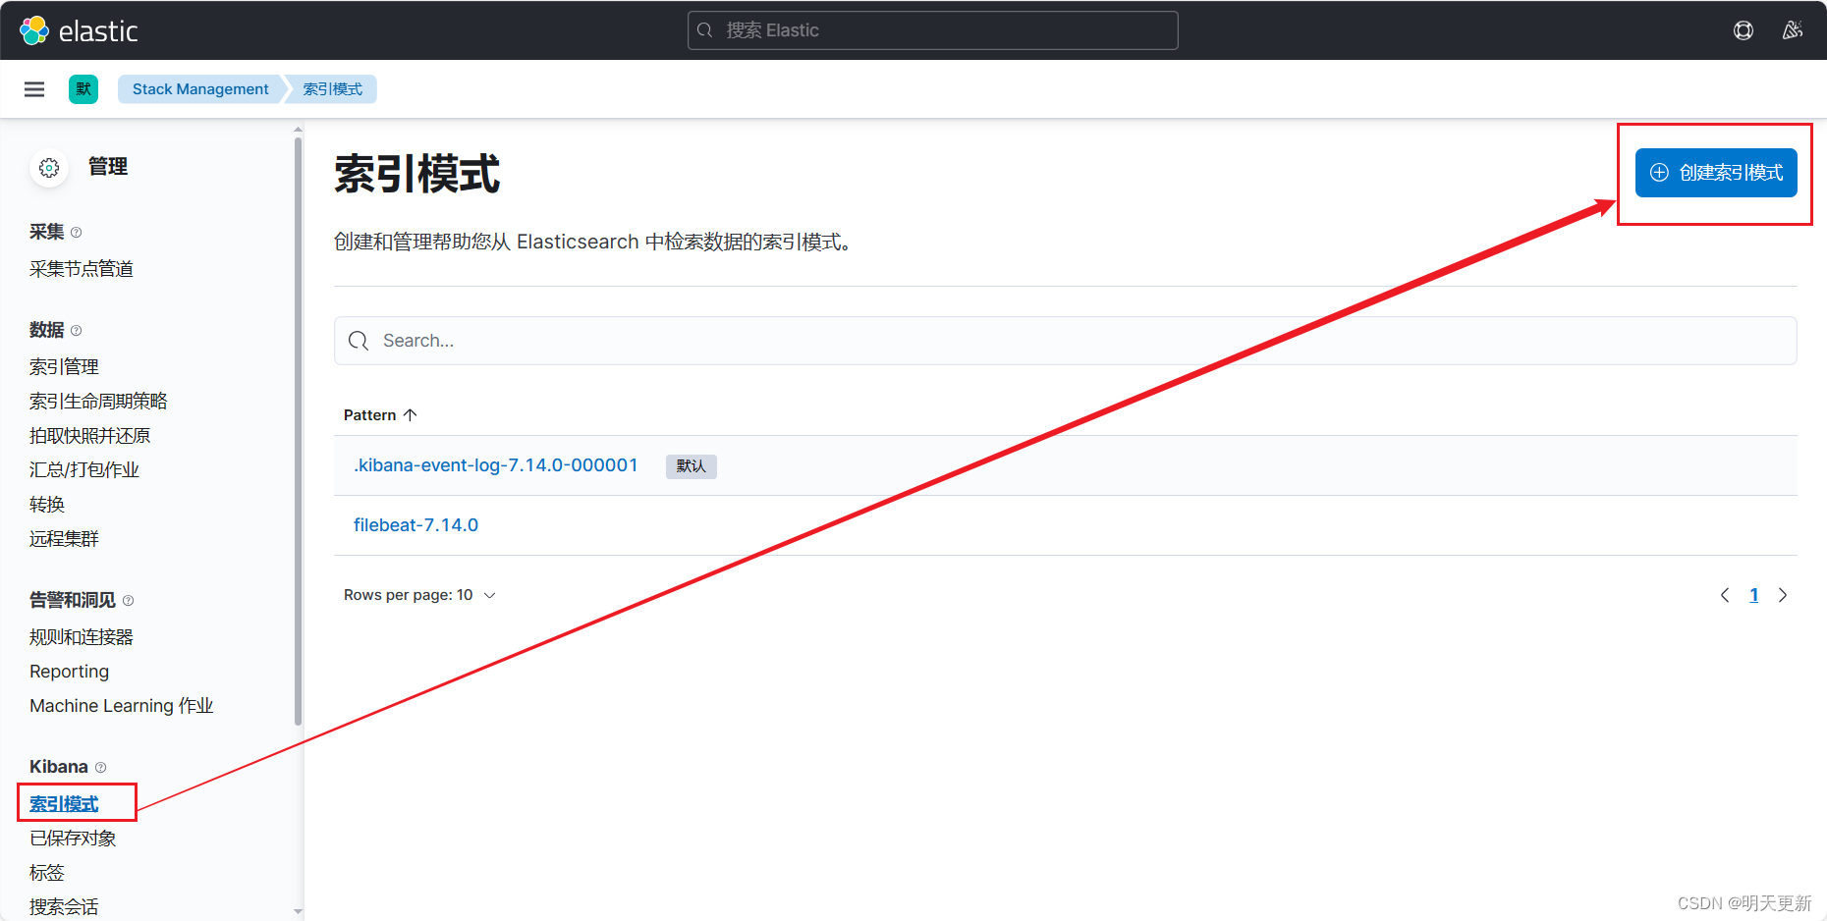Click the next page chevron

click(1784, 594)
